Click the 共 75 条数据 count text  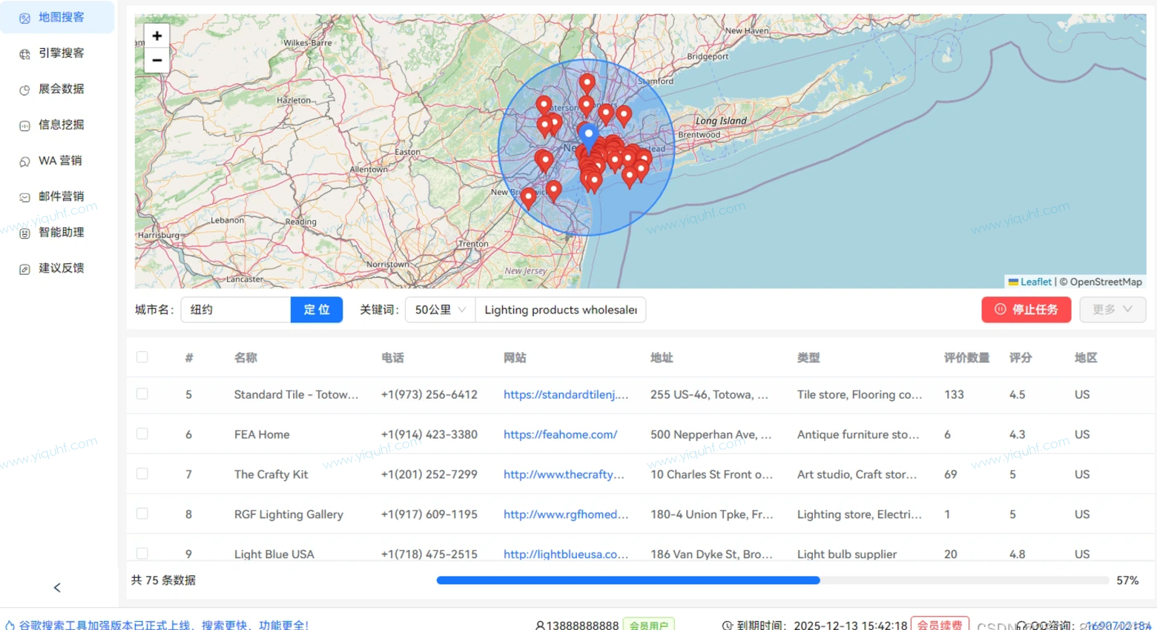pos(163,580)
